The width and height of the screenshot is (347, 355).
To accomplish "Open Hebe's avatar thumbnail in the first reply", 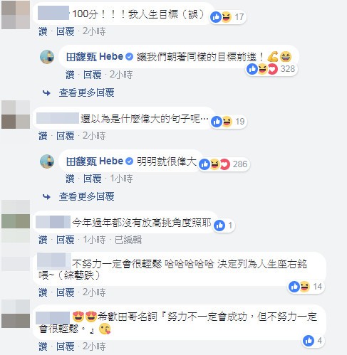I will tap(47, 57).
